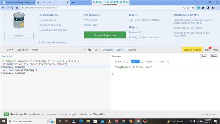The width and height of the screenshot is (220, 124).
Task: Open the screen recorder taskbar icon
Action: coord(145,121)
